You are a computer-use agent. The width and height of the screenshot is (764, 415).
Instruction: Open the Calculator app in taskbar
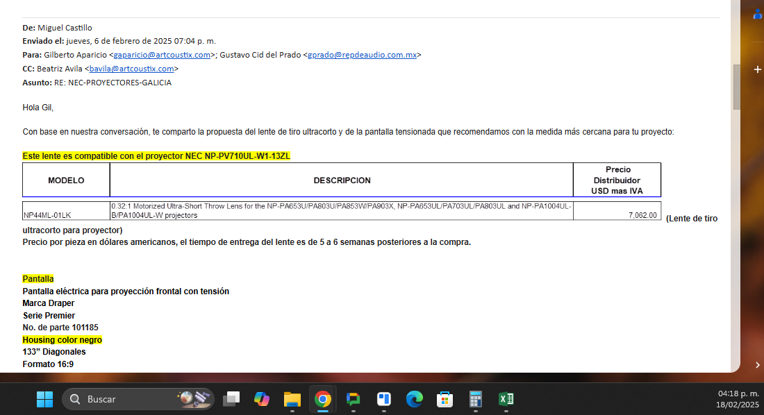tap(476, 400)
